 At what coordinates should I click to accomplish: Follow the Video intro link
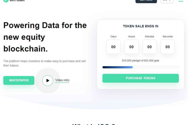(62, 80)
